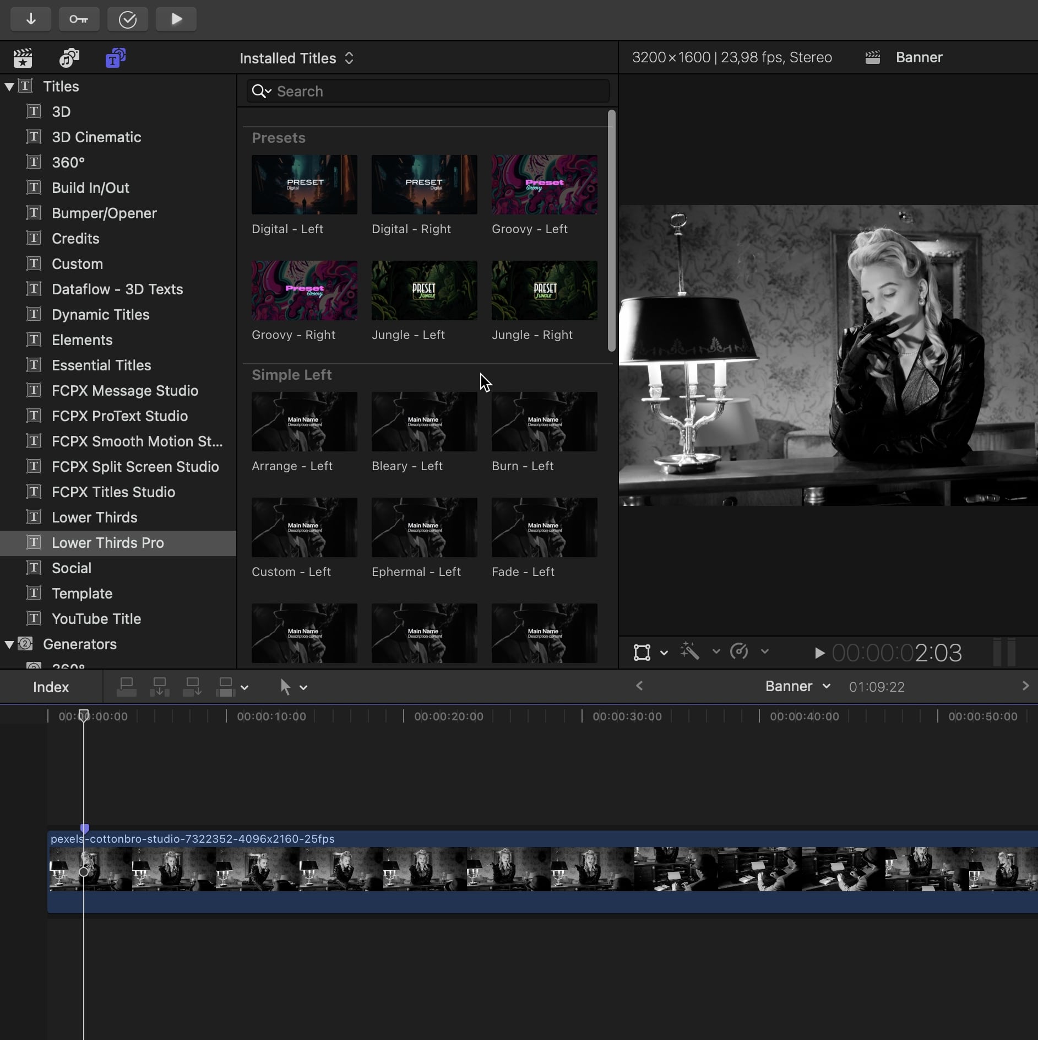Click the enhancement magic wand icon
This screenshot has height=1040, width=1038.
pos(689,651)
